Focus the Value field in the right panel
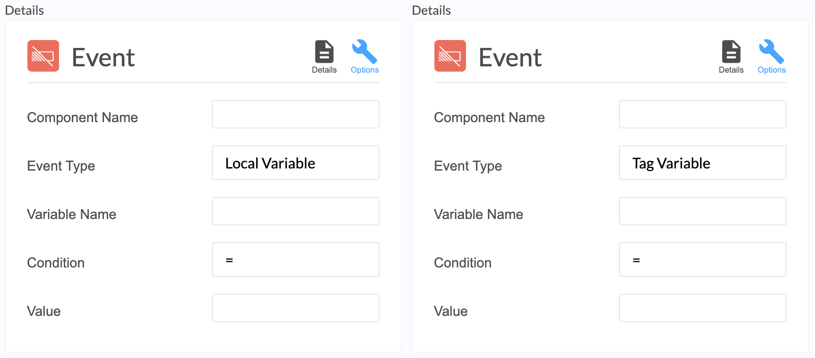The height and width of the screenshot is (358, 815). click(x=703, y=308)
